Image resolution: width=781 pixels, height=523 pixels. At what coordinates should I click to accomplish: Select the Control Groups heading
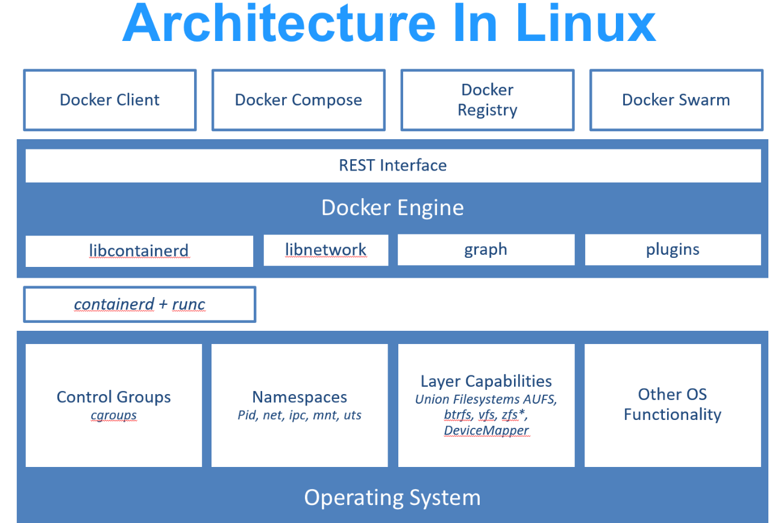pyautogui.click(x=114, y=397)
